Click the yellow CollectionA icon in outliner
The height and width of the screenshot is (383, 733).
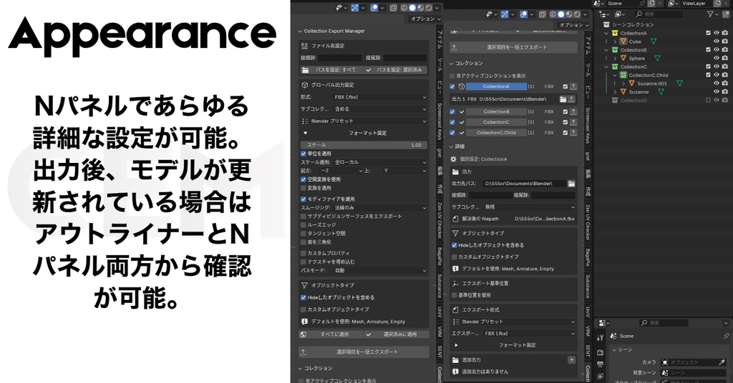tap(615, 33)
